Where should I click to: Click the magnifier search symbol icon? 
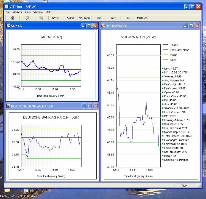(27, 18)
